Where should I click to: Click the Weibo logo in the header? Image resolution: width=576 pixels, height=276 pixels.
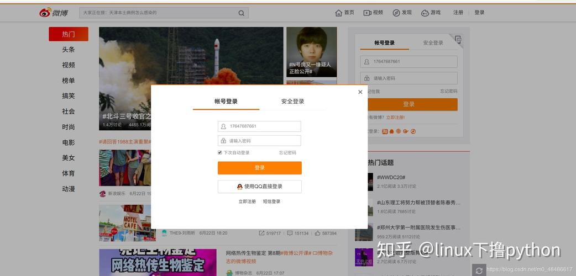[x=54, y=13]
